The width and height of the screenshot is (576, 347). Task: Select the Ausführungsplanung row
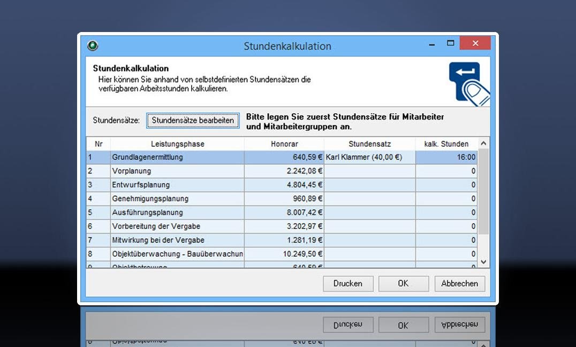[282, 212]
